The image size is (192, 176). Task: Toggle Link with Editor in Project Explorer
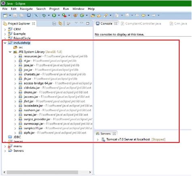click(60, 23)
